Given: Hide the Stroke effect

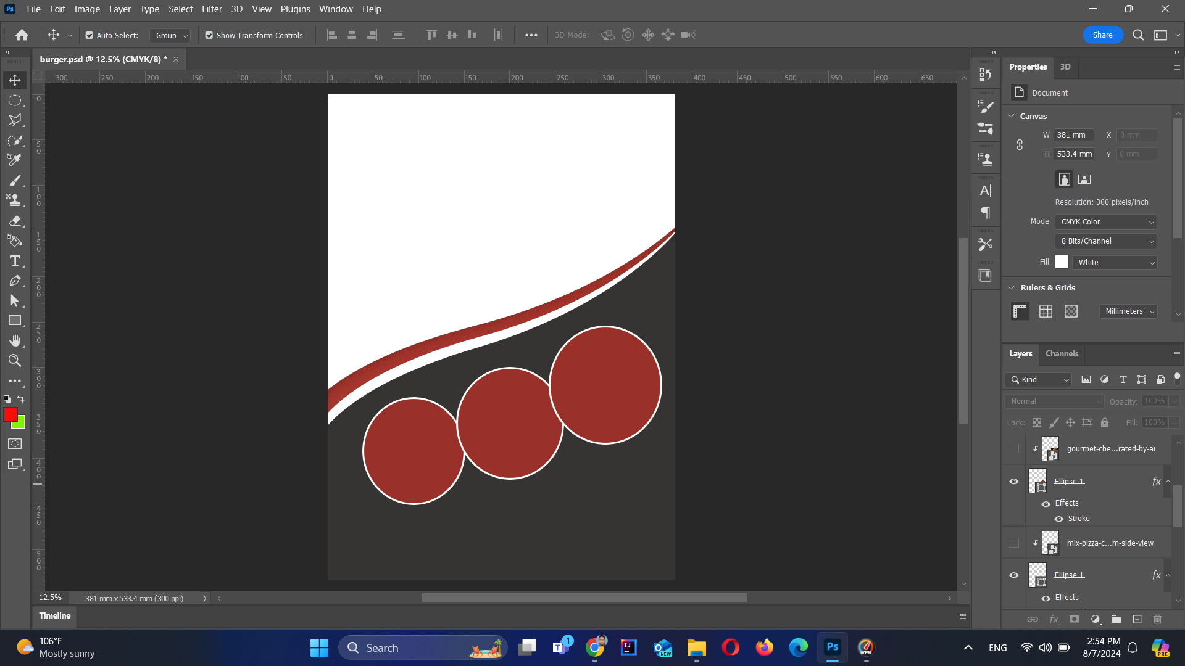Looking at the screenshot, I should click(x=1059, y=519).
